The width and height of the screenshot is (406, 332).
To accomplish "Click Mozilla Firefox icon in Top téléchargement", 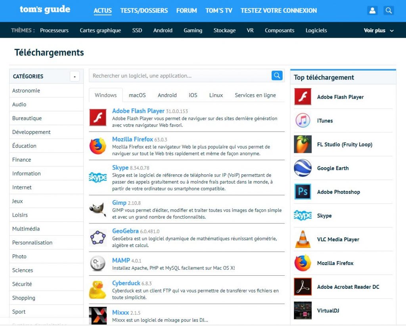I will [303, 263].
